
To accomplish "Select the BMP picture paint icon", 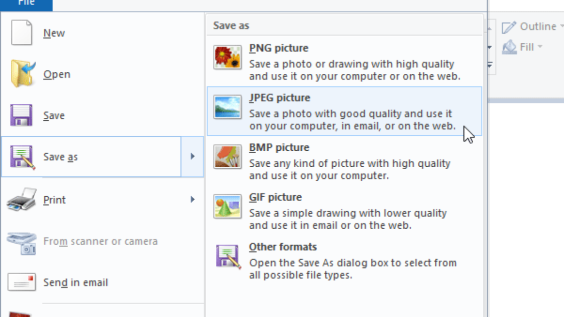I will pos(227,155).
